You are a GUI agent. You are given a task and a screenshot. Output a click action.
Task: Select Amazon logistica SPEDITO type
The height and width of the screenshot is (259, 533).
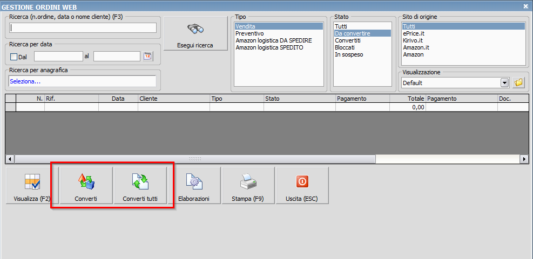pos(279,47)
